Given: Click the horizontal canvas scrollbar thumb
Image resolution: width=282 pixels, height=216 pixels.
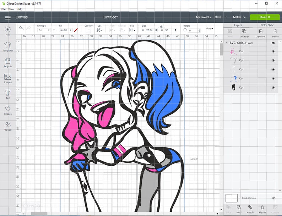Looking at the screenshot, I should tap(39, 214).
